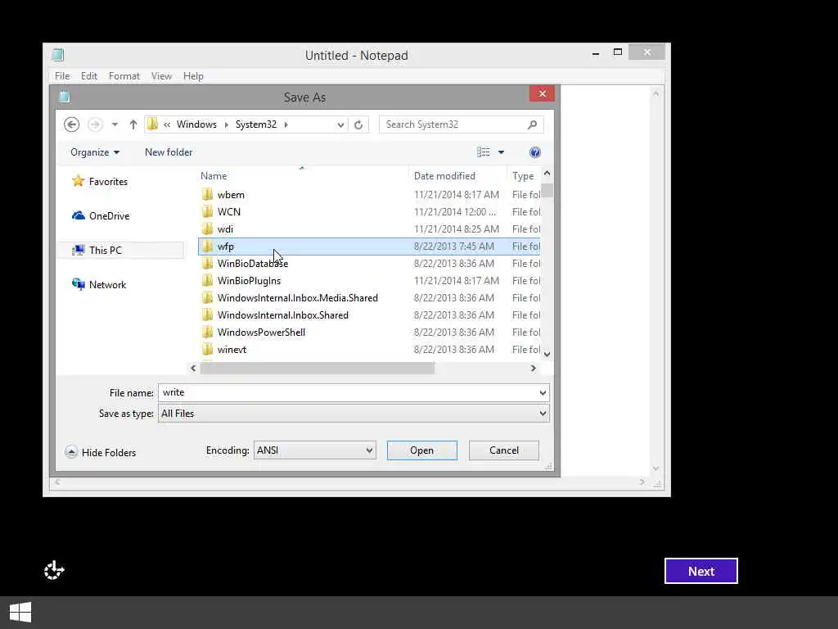838x629 pixels.
Task: Select Network in navigation pane
Action: click(x=107, y=284)
